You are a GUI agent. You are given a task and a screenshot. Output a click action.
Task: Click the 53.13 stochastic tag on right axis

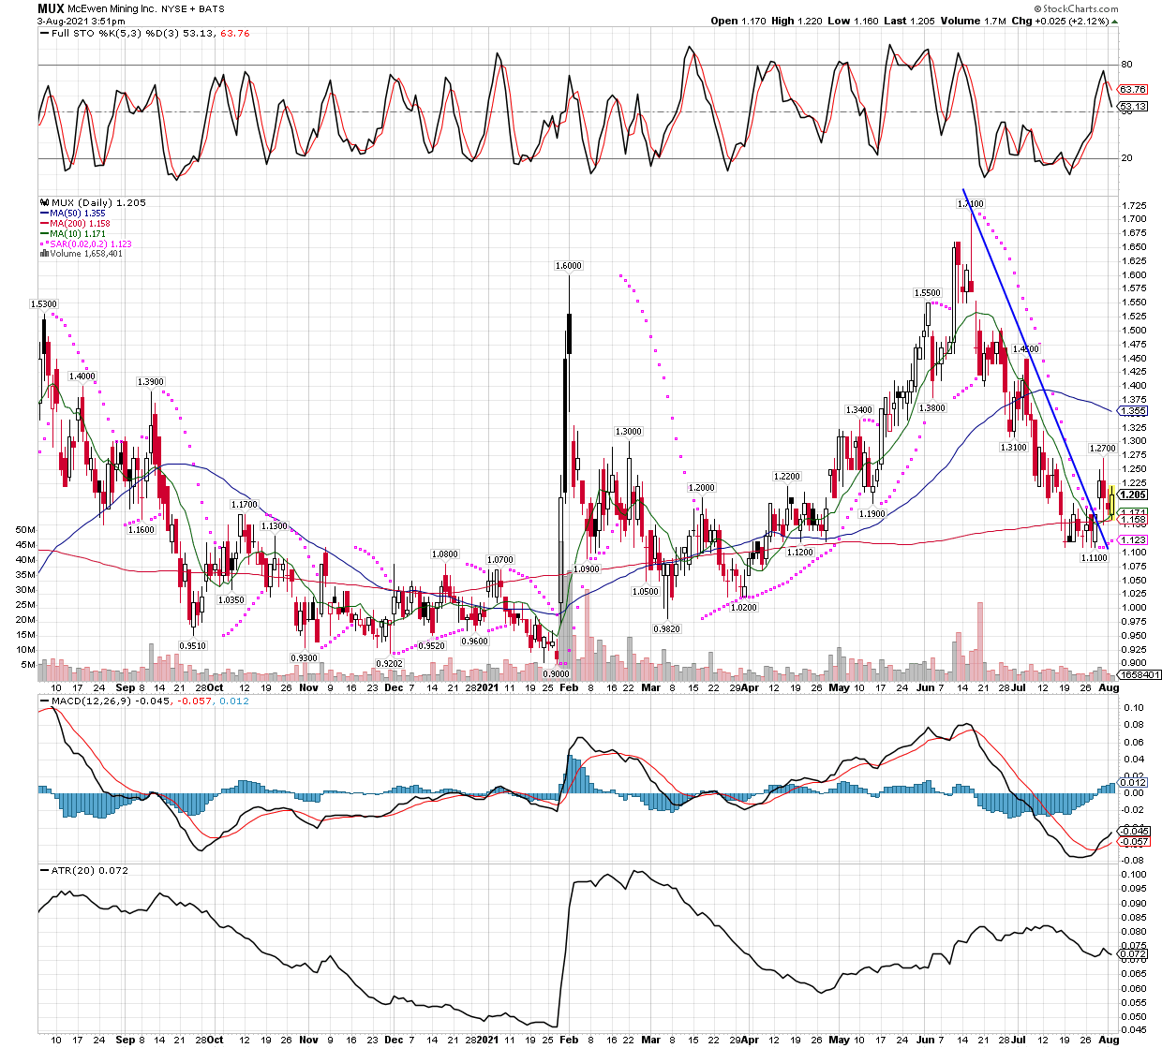tap(1134, 107)
